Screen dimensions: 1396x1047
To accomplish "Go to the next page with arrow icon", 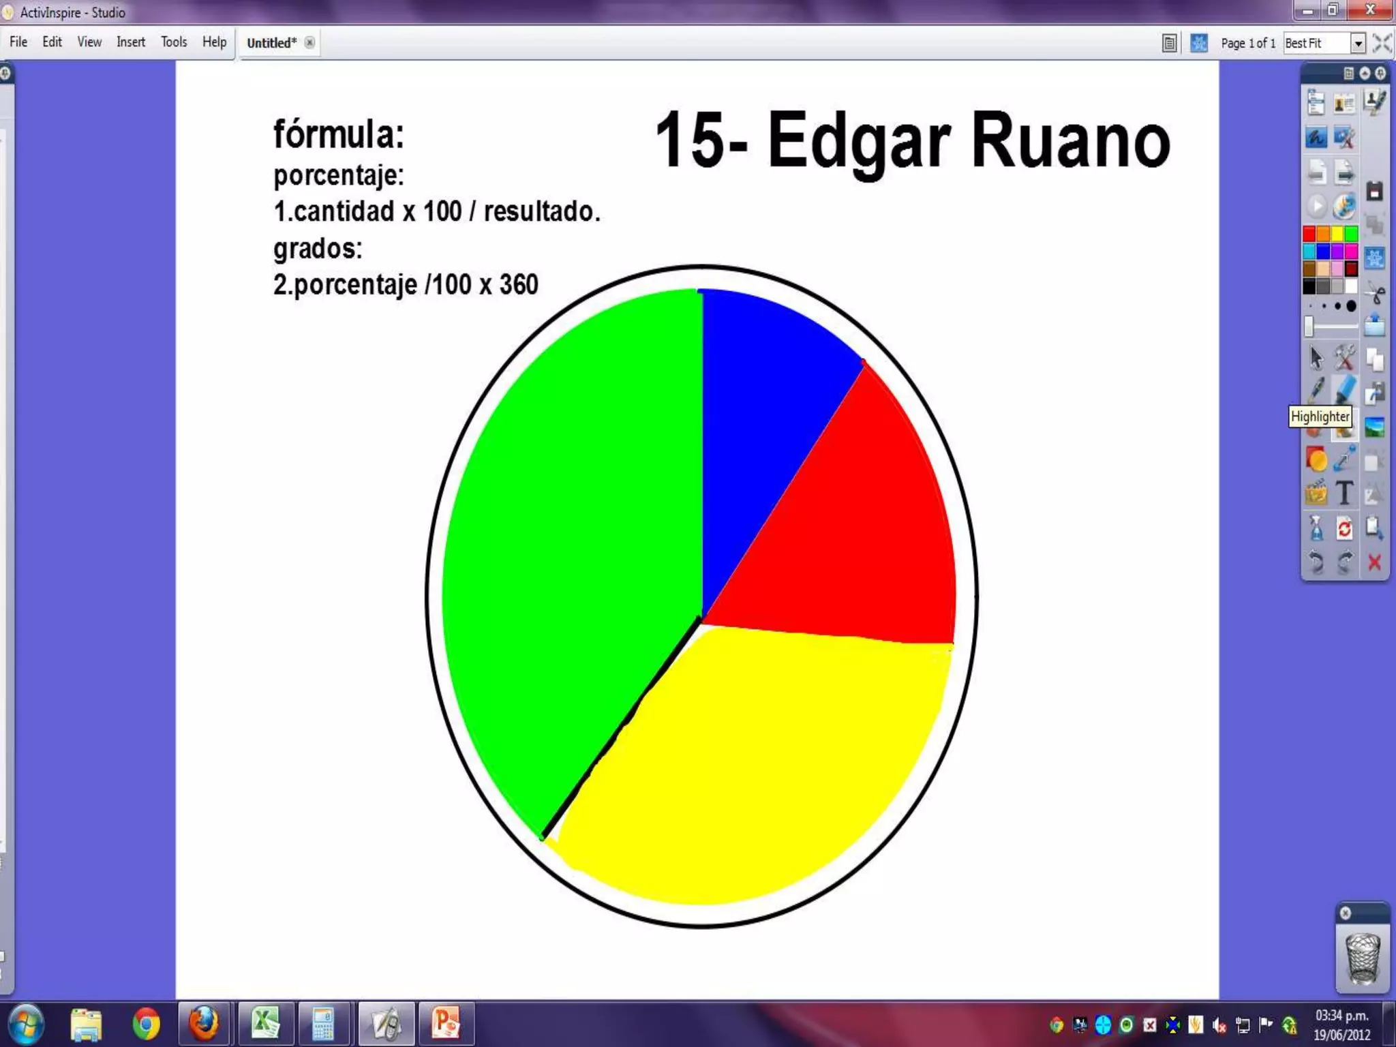I will [x=1344, y=172].
